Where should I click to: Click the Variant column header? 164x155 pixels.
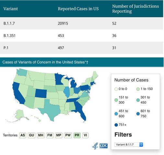coord(11,9)
